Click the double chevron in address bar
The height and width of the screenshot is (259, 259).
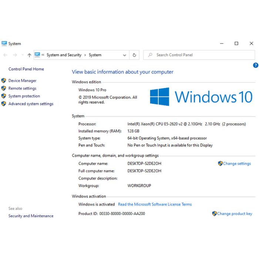(x=43, y=55)
